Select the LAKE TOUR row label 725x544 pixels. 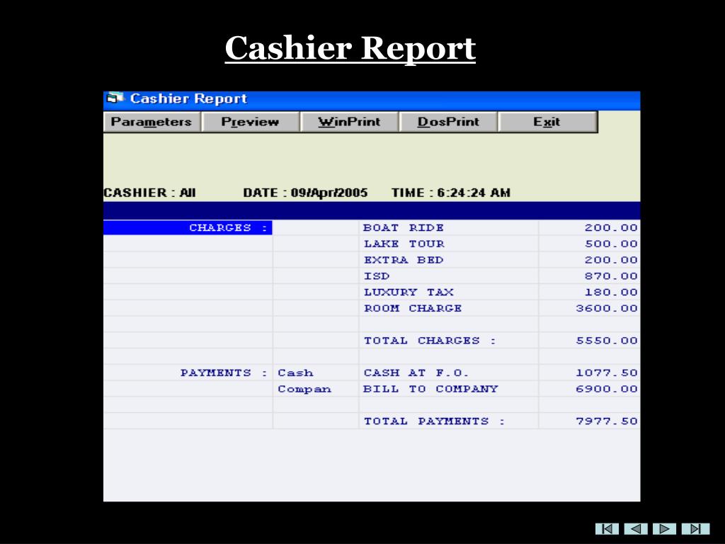click(x=404, y=244)
